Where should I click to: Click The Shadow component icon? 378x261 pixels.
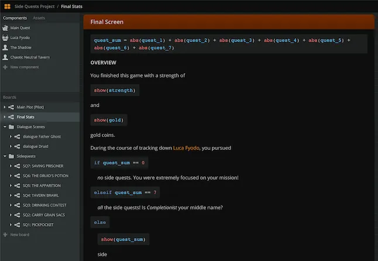(x=5, y=47)
